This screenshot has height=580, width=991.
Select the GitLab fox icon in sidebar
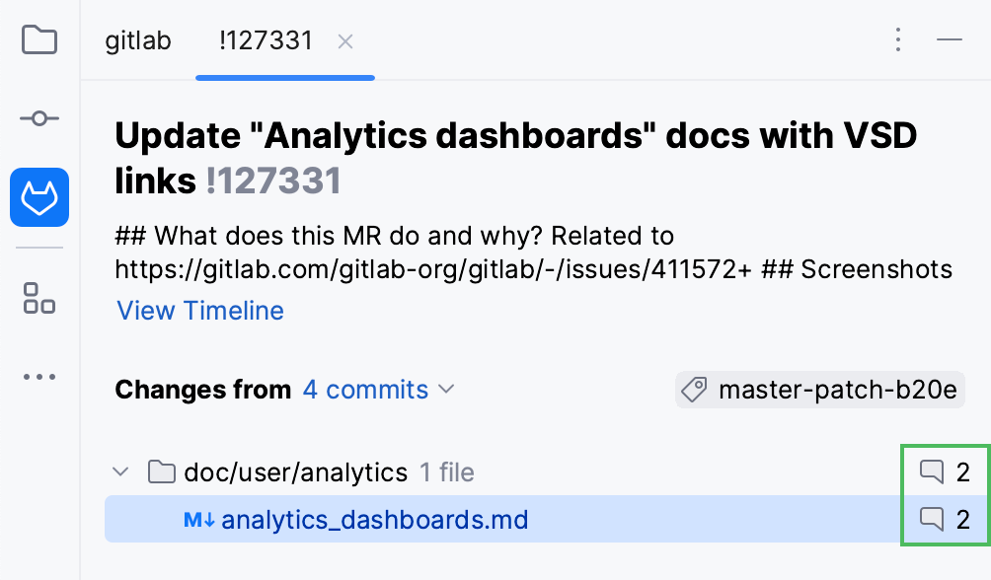[38, 197]
